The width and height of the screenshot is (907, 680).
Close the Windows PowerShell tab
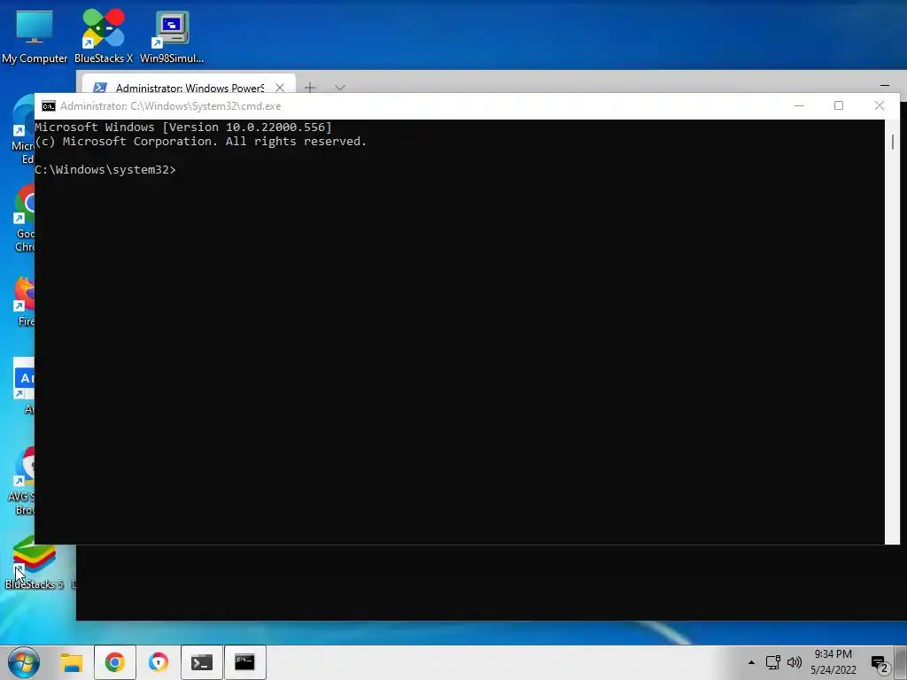coord(280,88)
